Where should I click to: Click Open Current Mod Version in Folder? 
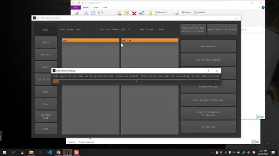[x=193, y=29]
